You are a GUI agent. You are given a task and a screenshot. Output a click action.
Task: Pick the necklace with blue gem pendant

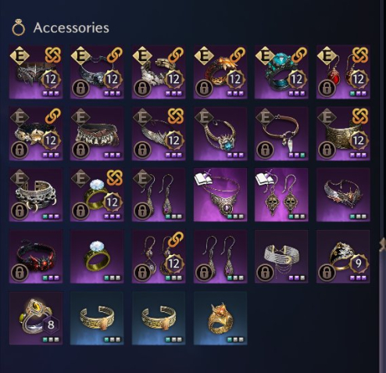pos(220,133)
